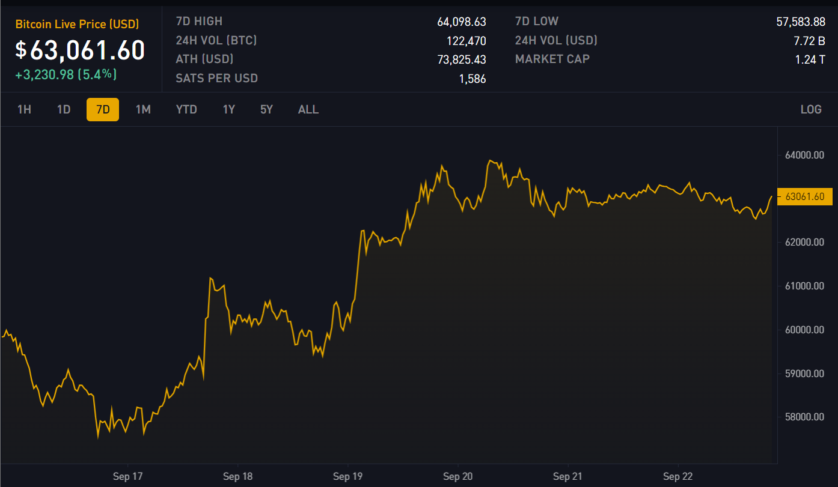Viewport: 838px width, 487px height.
Task: Change chart range to 1M
Action: pyautogui.click(x=143, y=110)
